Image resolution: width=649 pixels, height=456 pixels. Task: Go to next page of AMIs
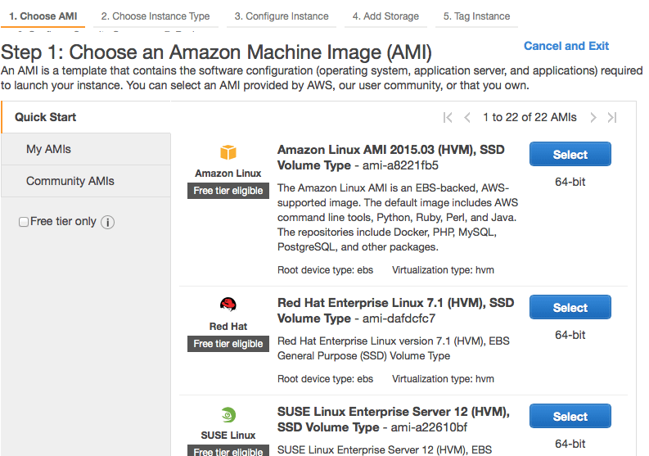click(593, 118)
